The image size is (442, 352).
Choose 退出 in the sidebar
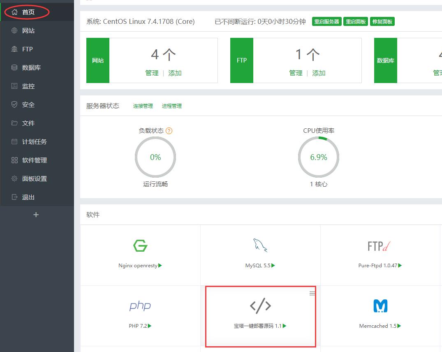[37, 197]
